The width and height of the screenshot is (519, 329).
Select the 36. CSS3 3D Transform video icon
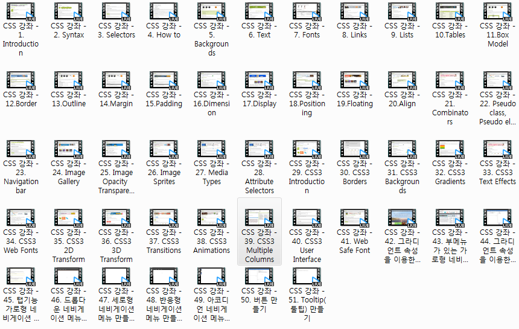point(116,218)
